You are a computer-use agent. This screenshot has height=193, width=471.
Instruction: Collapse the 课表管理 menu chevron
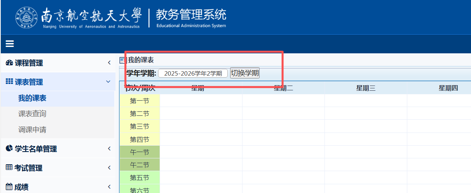[108, 82]
